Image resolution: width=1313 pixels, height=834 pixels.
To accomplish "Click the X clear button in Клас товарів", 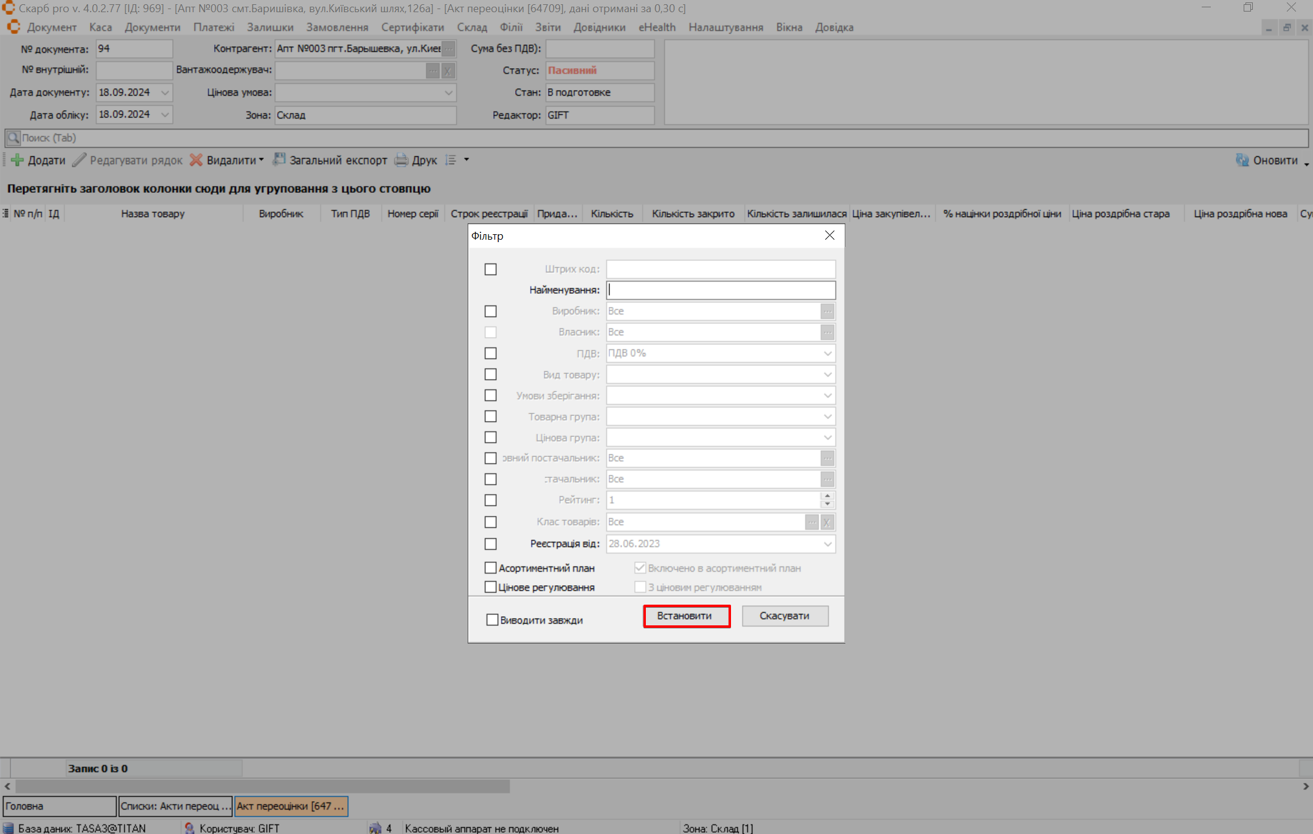I will click(827, 523).
